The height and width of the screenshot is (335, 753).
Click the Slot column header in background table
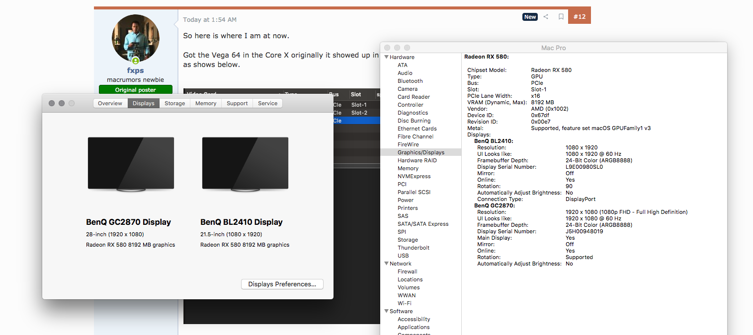point(356,94)
